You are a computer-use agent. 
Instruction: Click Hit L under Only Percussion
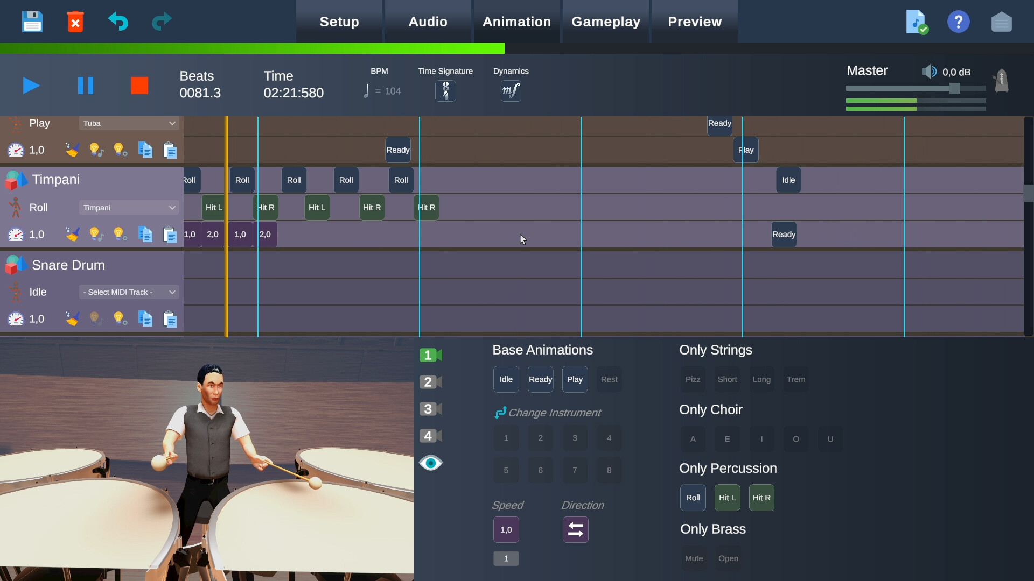[727, 497]
